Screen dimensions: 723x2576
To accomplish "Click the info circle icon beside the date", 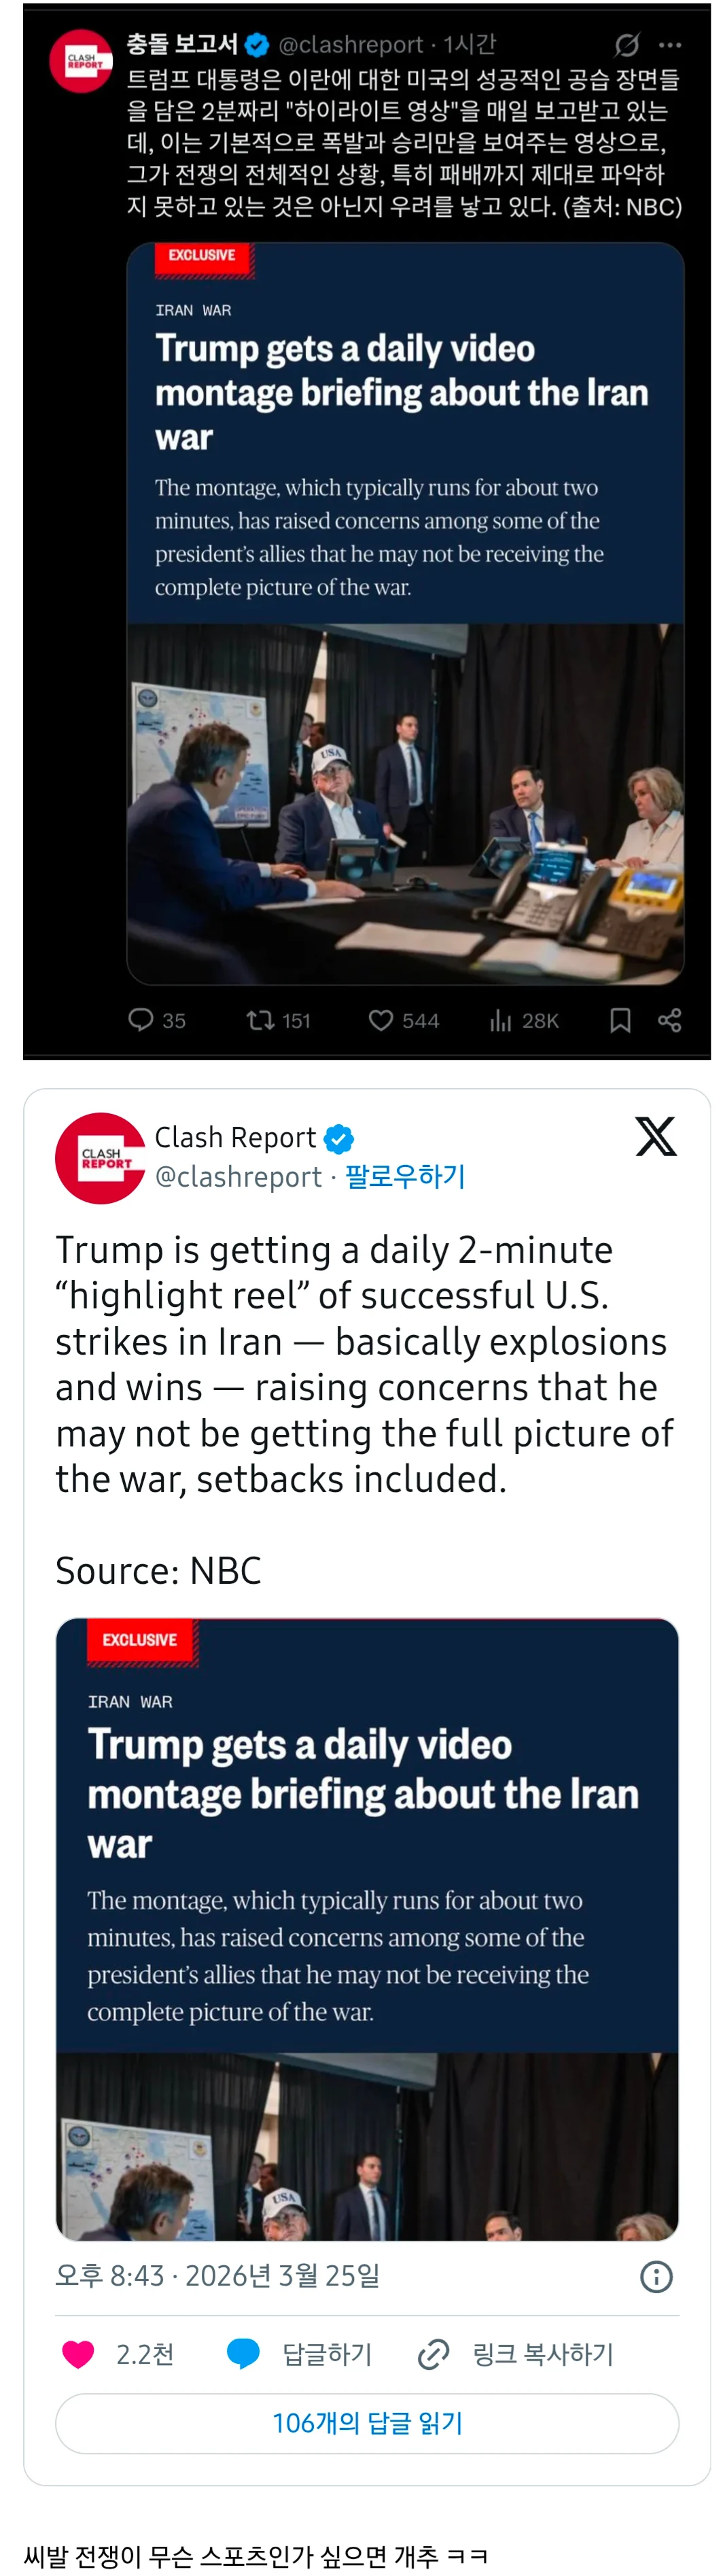I will coord(656,2277).
